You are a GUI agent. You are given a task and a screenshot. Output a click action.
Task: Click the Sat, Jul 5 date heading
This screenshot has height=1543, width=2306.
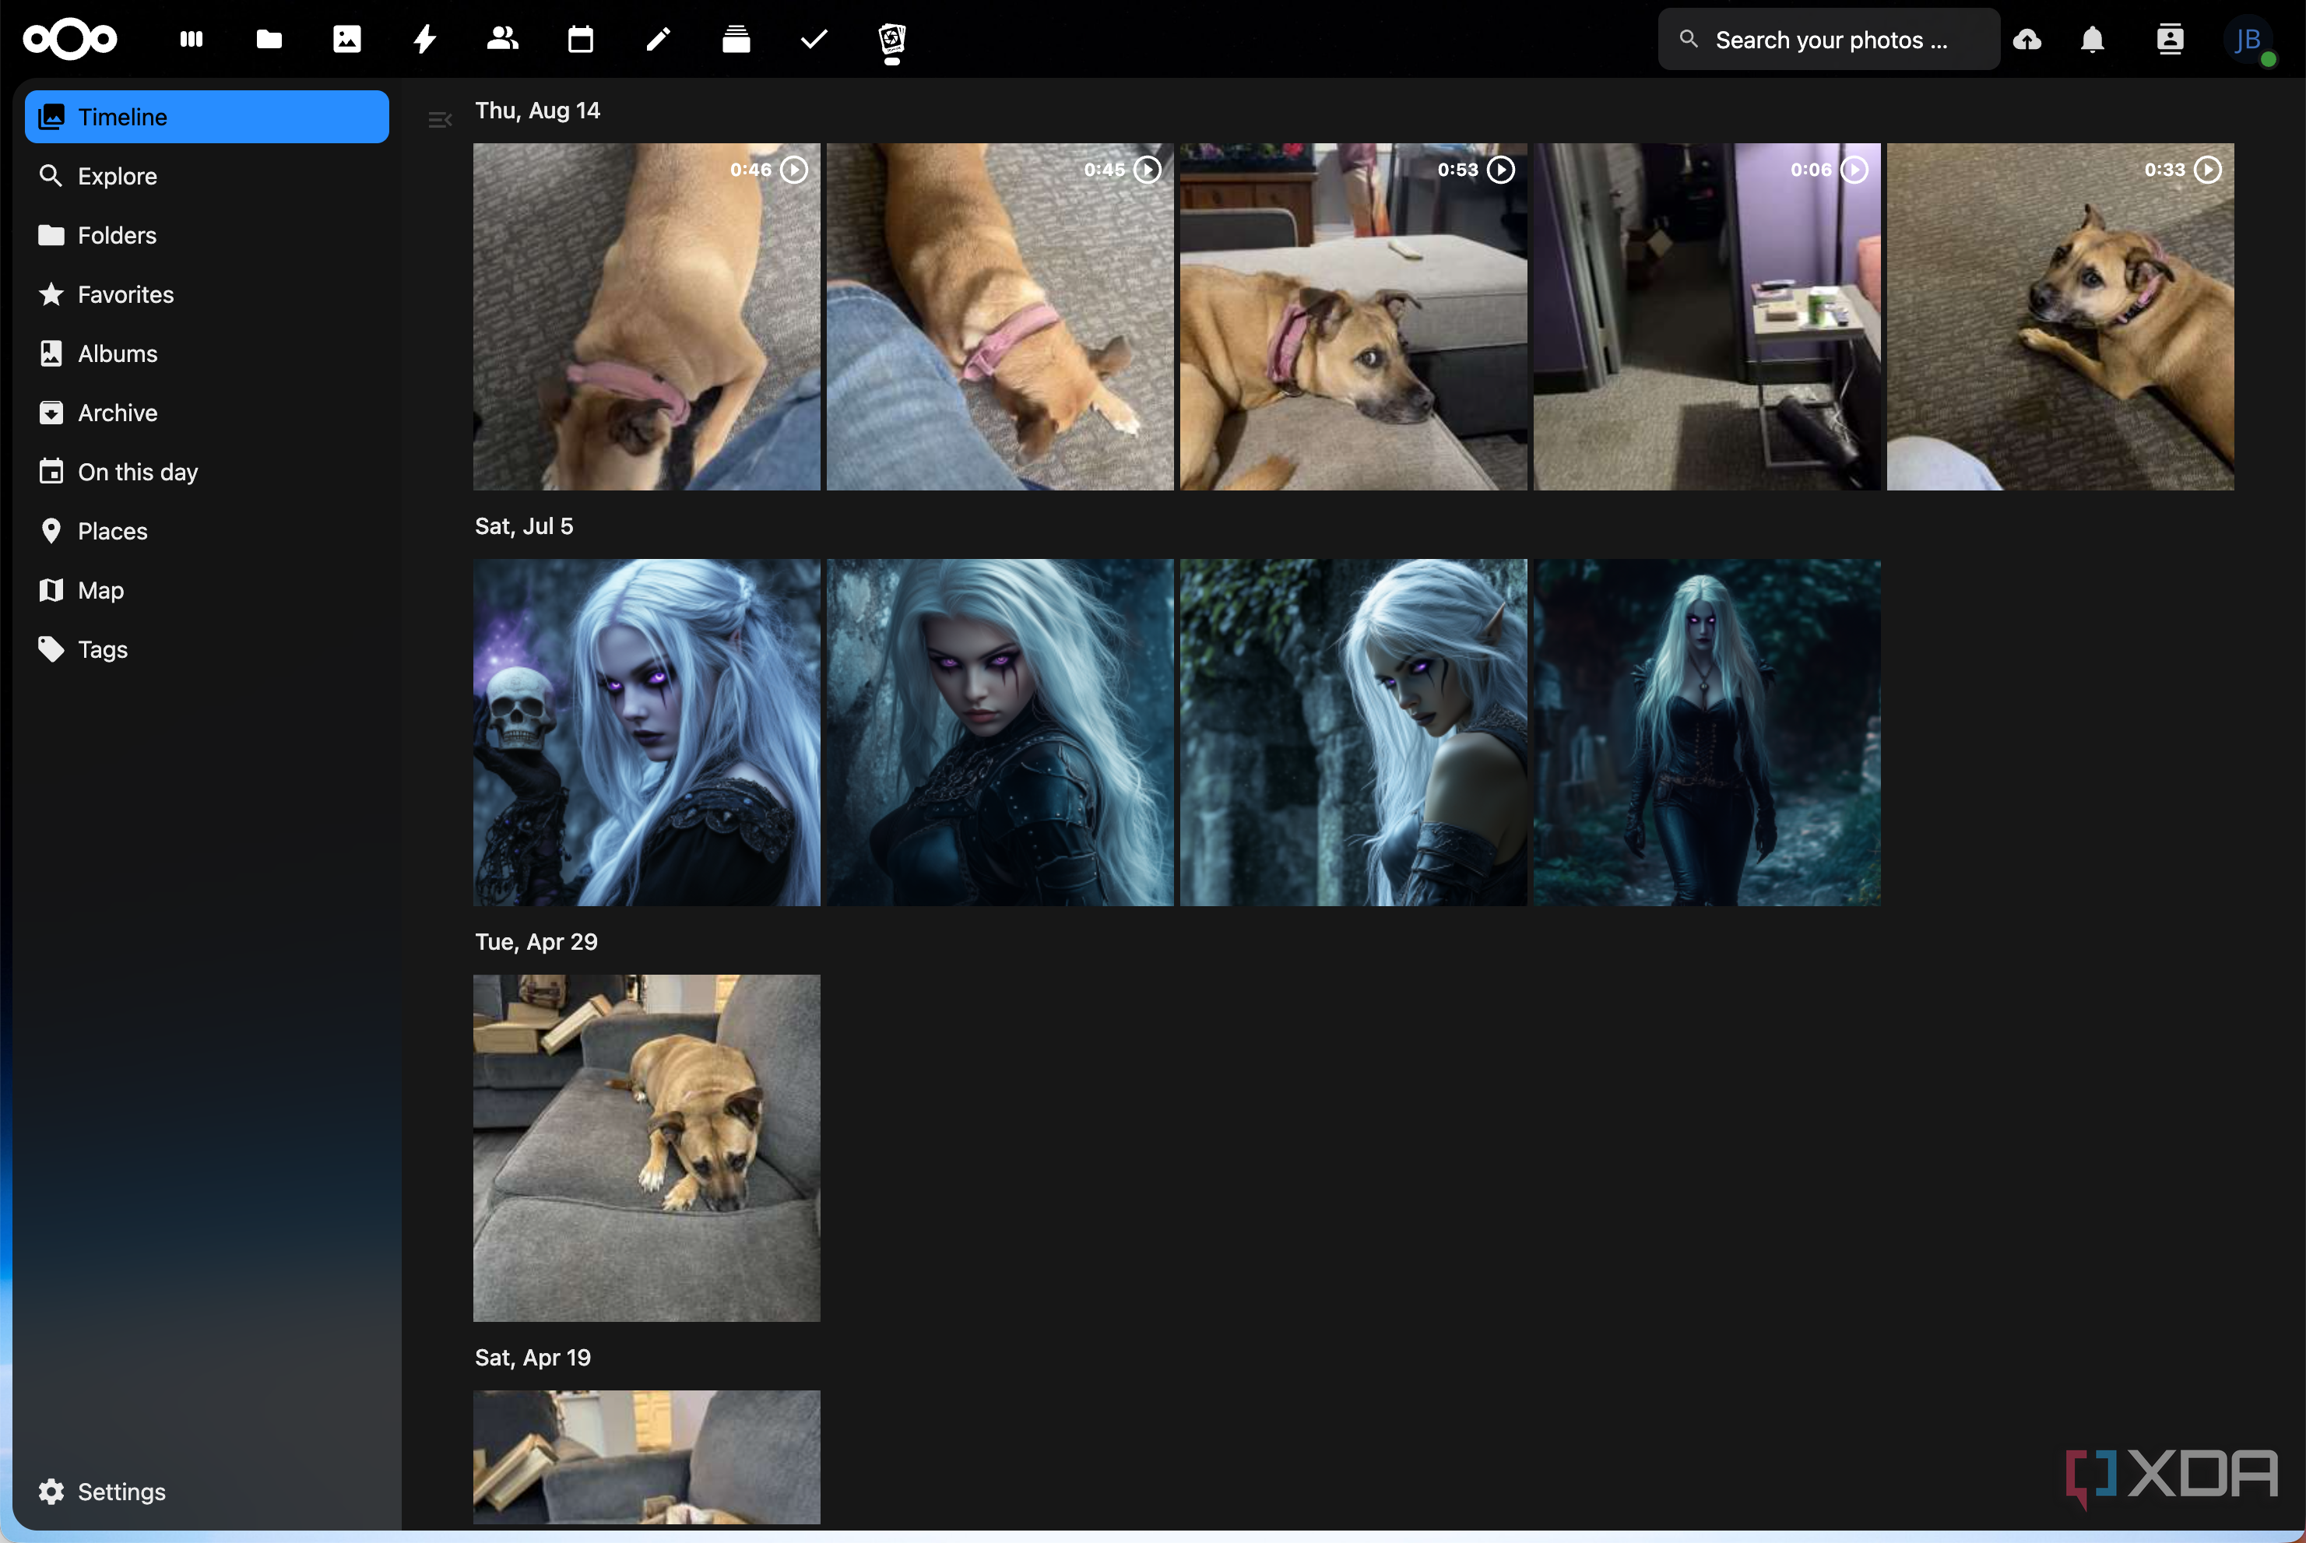pyautogui.click(x=523, y=526)
